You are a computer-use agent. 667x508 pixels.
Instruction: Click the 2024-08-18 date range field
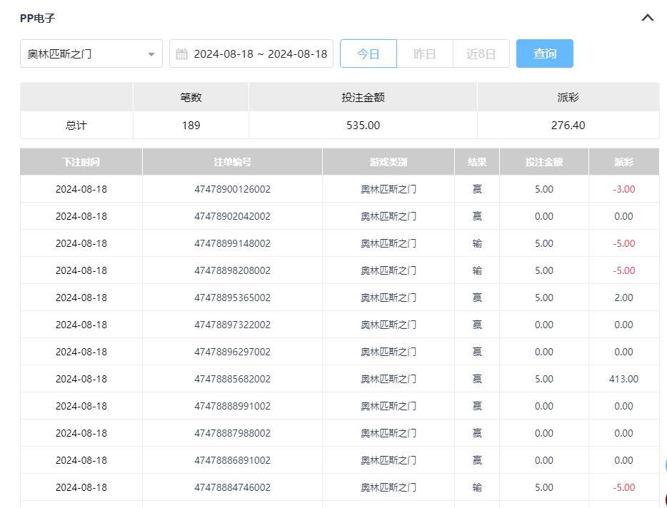click(x=260, y=54)
